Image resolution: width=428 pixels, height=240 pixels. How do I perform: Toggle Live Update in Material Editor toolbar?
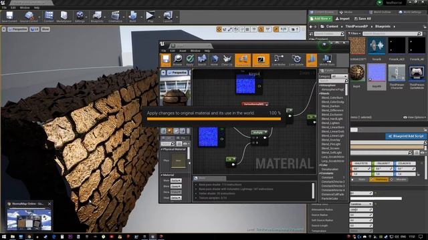coord(296,60)
